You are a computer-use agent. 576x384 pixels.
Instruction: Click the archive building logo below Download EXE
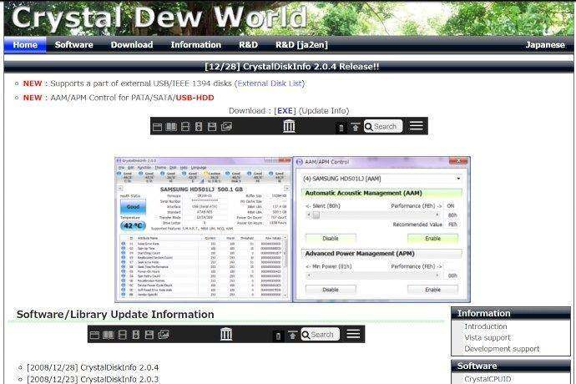[x=289, y=126]
